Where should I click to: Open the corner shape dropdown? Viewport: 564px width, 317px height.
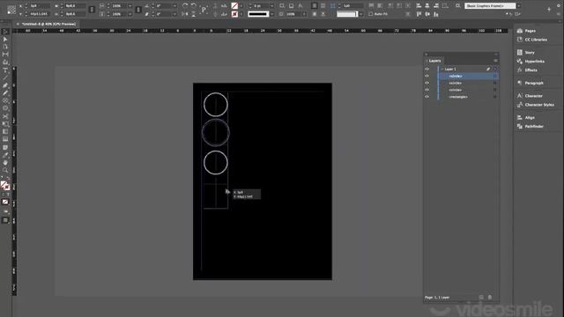tap(360, 14)
